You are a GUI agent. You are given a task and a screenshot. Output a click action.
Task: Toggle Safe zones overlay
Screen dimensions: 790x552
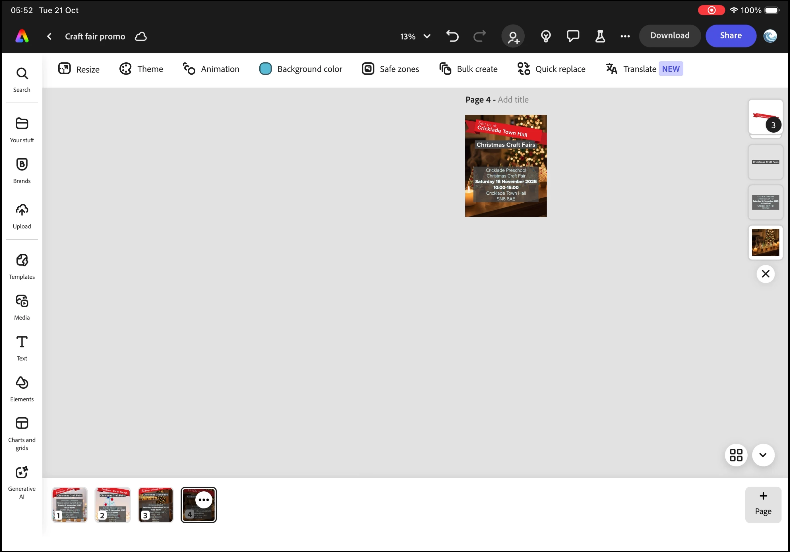tap(390, 69)
